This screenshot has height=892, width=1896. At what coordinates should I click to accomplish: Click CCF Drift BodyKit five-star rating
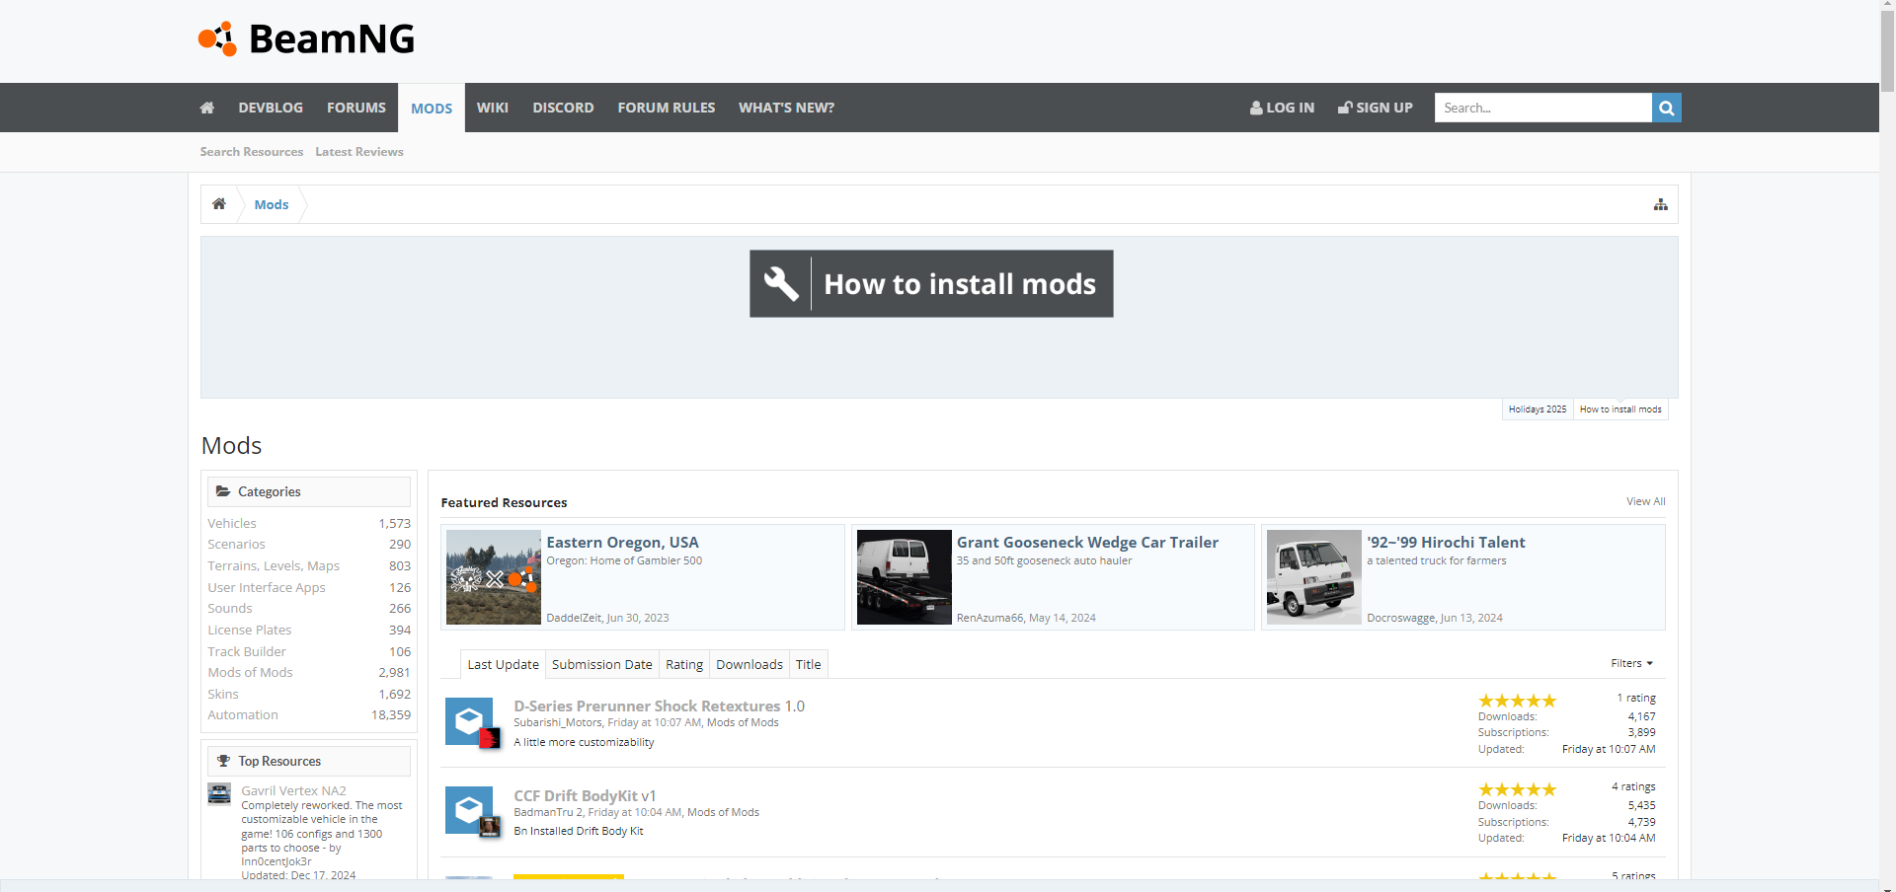coord(1517,789)
